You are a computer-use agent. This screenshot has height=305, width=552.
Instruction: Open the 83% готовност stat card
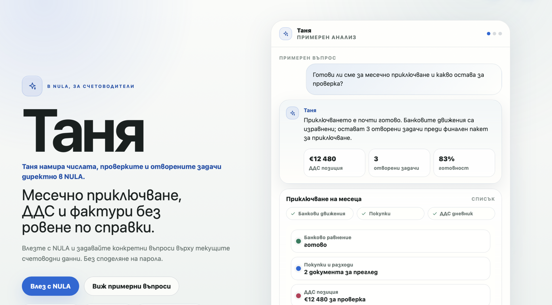464,163
